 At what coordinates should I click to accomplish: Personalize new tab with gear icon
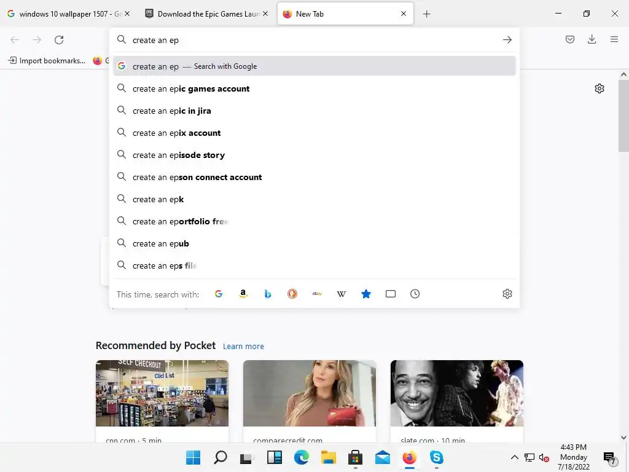600,88
